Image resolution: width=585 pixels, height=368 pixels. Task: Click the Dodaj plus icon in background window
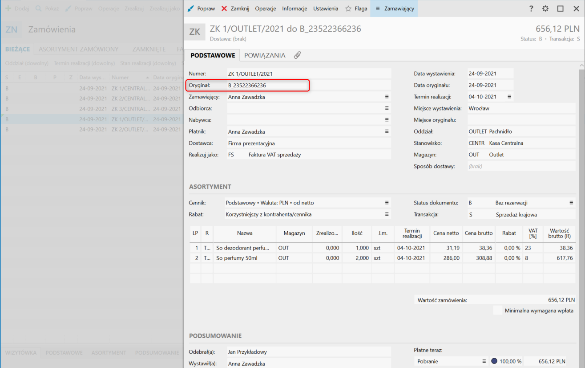coord(8,8)
